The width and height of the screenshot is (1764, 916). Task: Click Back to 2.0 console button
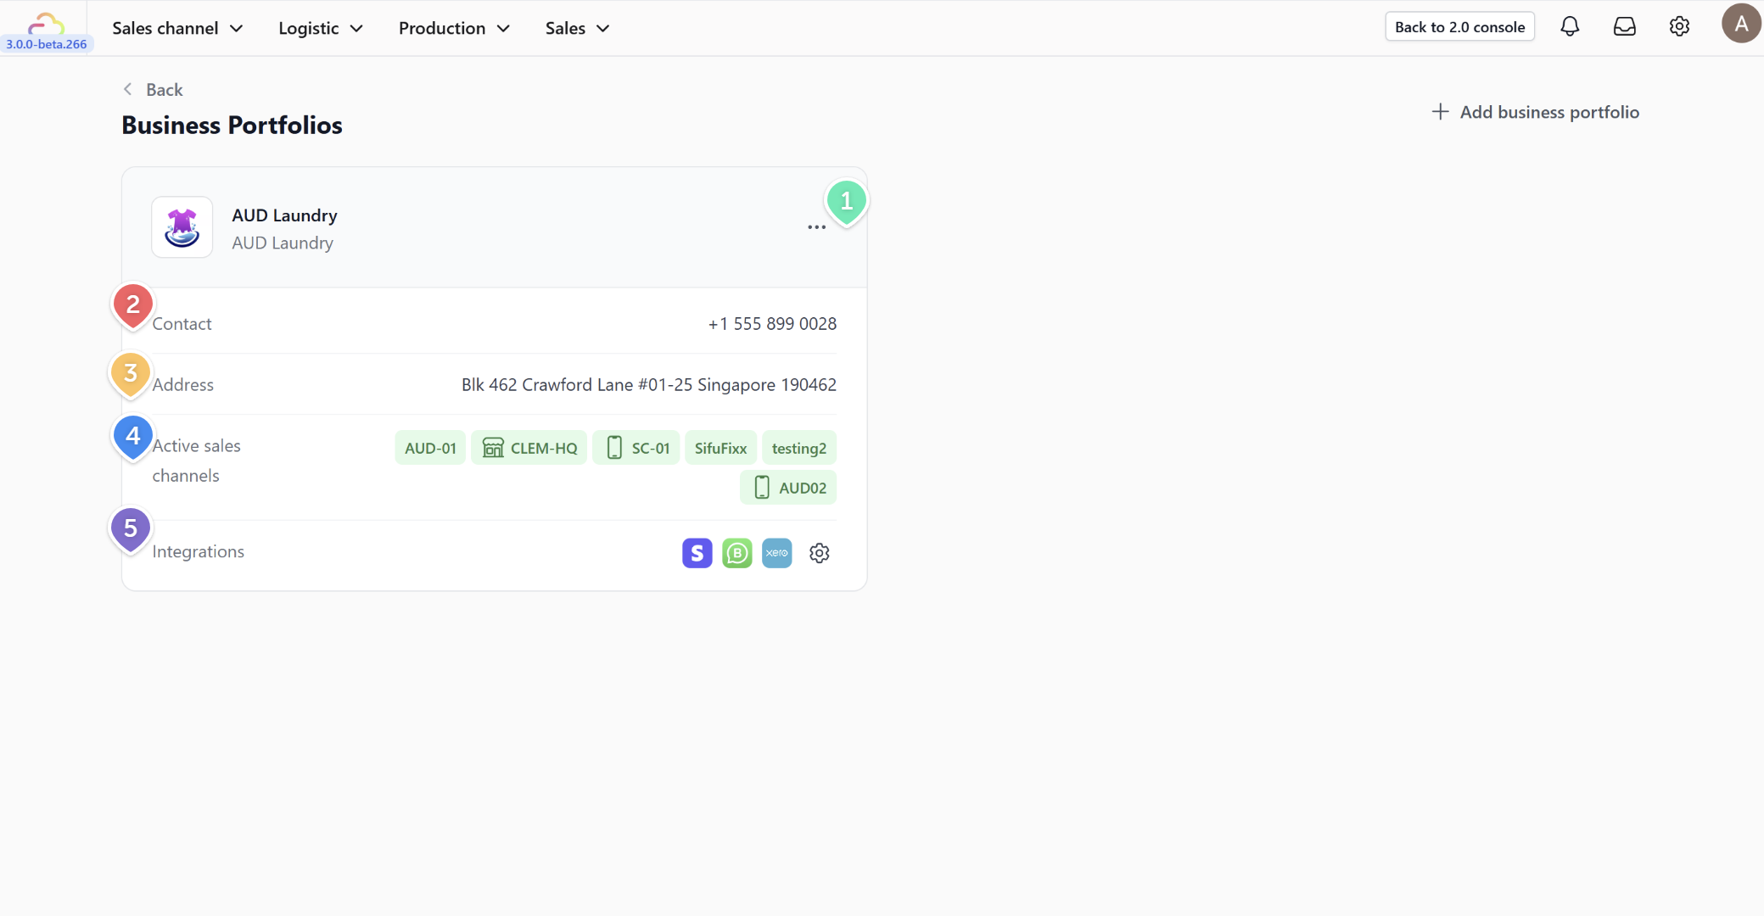pyautogui.click(x=1459, y=27)
